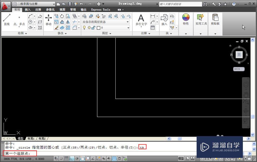257x162 pixels.
Task: Click the Insert block (插入) icon
Action: coord(164,20)
